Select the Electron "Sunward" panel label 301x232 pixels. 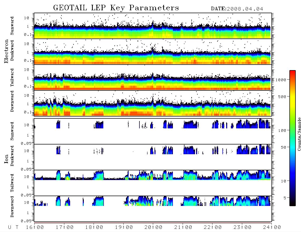[12, 26]
